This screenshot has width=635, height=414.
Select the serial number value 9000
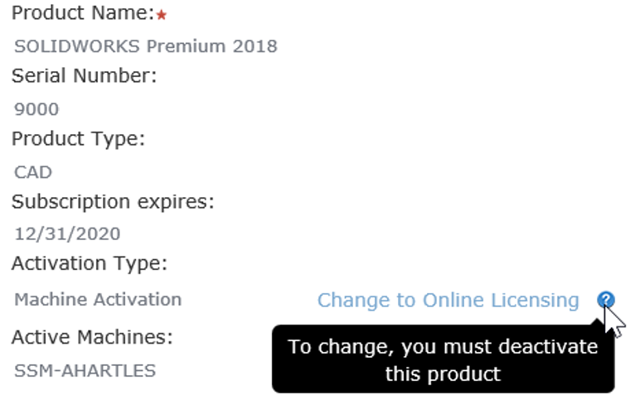point(36,109)
